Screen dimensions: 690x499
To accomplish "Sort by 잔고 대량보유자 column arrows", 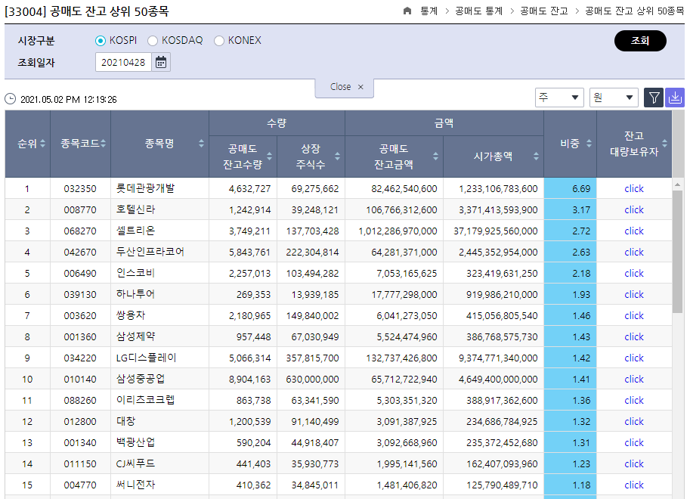I will (x=664, y=143).
